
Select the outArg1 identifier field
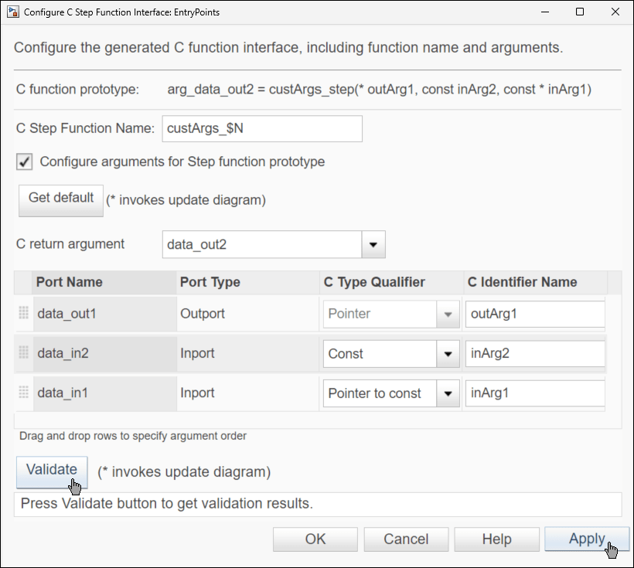(x=534, y=314)
